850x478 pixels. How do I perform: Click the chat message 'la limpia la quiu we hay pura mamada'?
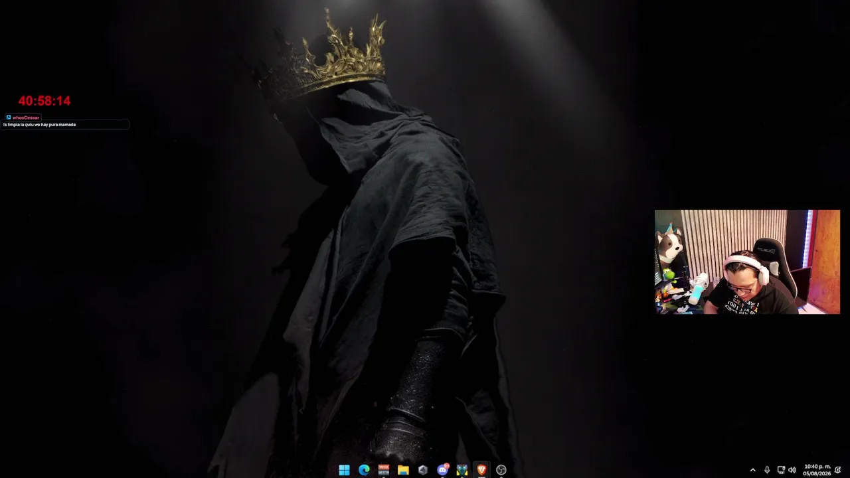pos(40,125)
